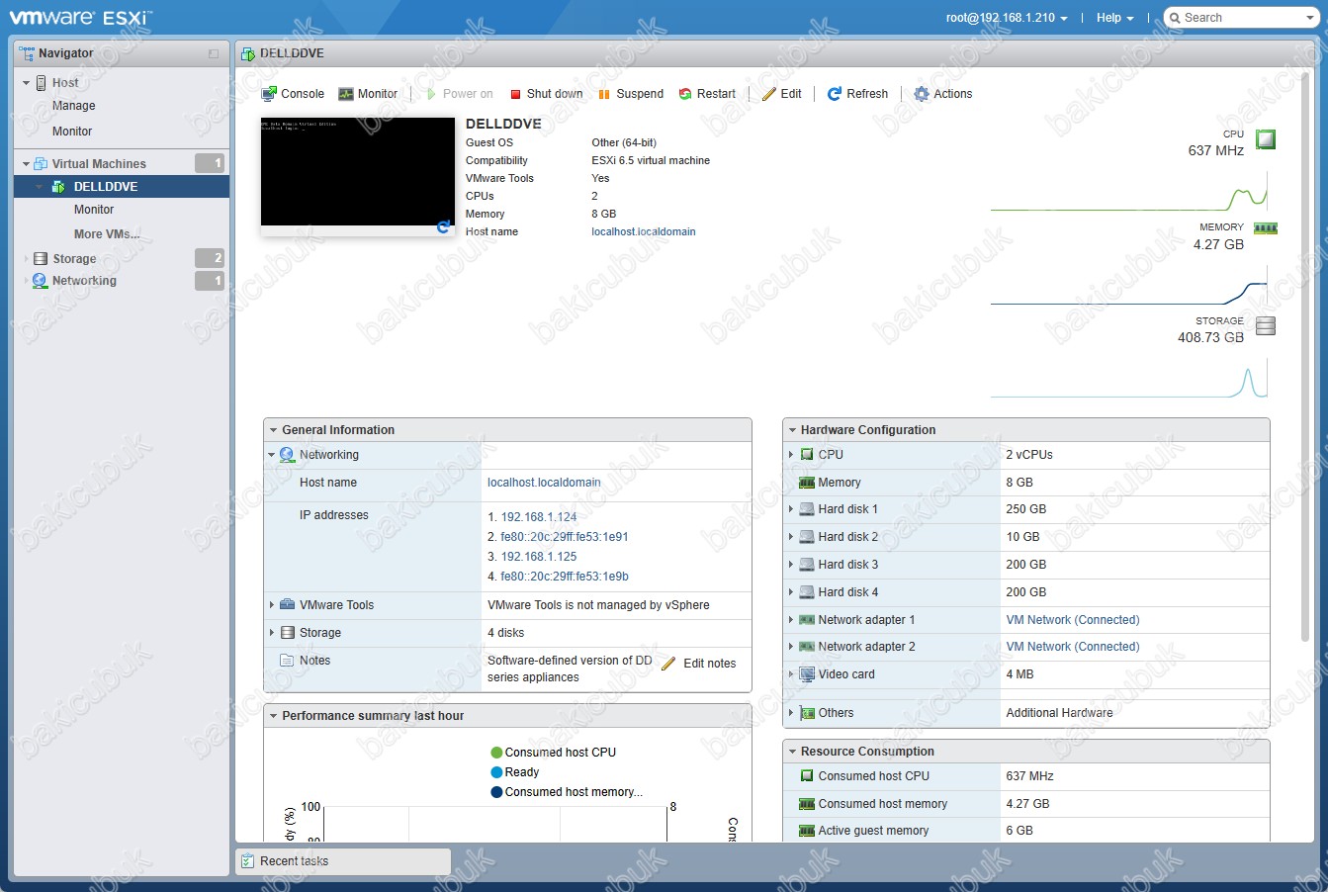Image resolution: width=1328 pixels, height=892 pixels.
Task: Collapse the General Information panel
Action: (x=273, y=430)
